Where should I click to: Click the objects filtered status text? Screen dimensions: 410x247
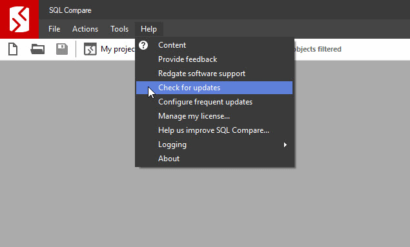(x=318, y=49)
